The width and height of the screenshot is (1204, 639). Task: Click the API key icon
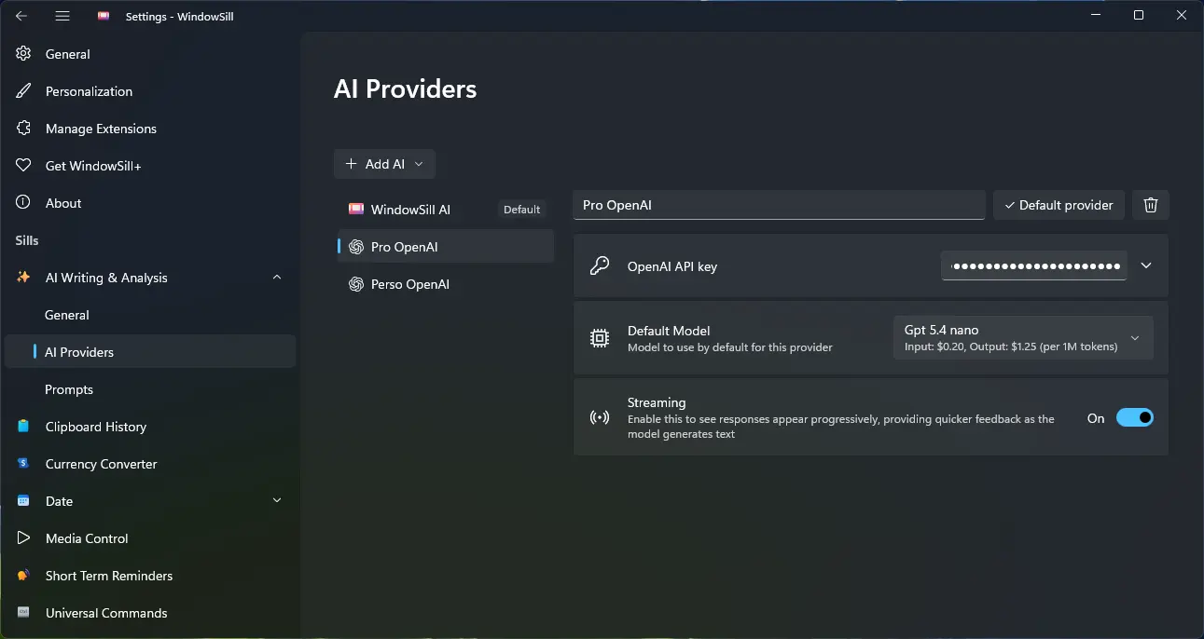click(x=600, y=266)
